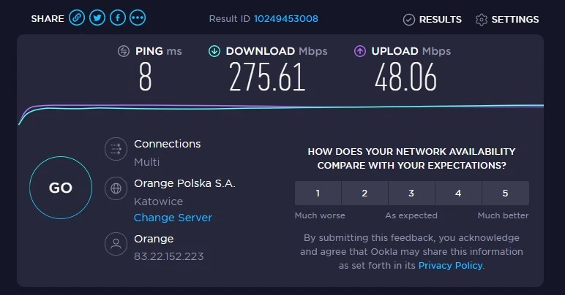This screenshot has width=565, height=295.
Task: Open the Results page
Action: (x=432, y=20)
